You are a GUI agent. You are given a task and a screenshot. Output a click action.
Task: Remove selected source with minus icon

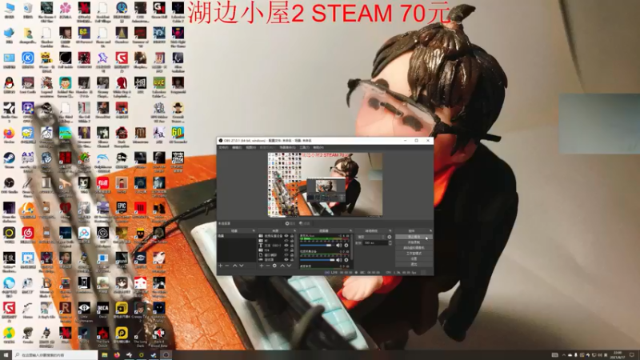coord(268,266)
